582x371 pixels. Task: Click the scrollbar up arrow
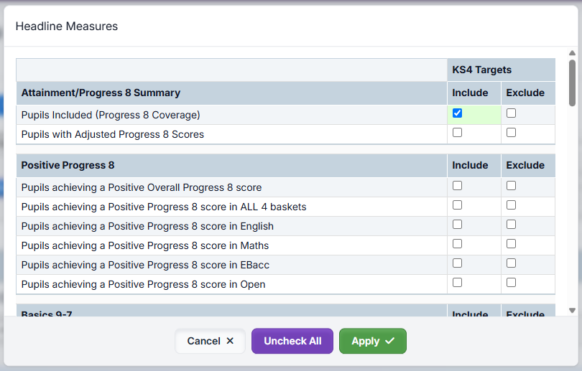point(572,53)
